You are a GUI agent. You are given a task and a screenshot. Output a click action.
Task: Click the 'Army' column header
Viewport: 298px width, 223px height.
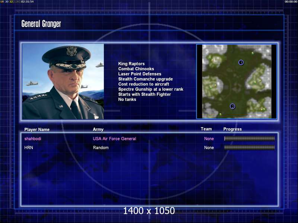tap(98, 129)
